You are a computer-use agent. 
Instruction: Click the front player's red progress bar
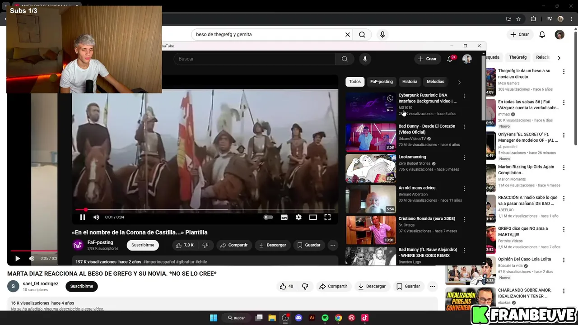pyautogui.click(x=205, y=209)
